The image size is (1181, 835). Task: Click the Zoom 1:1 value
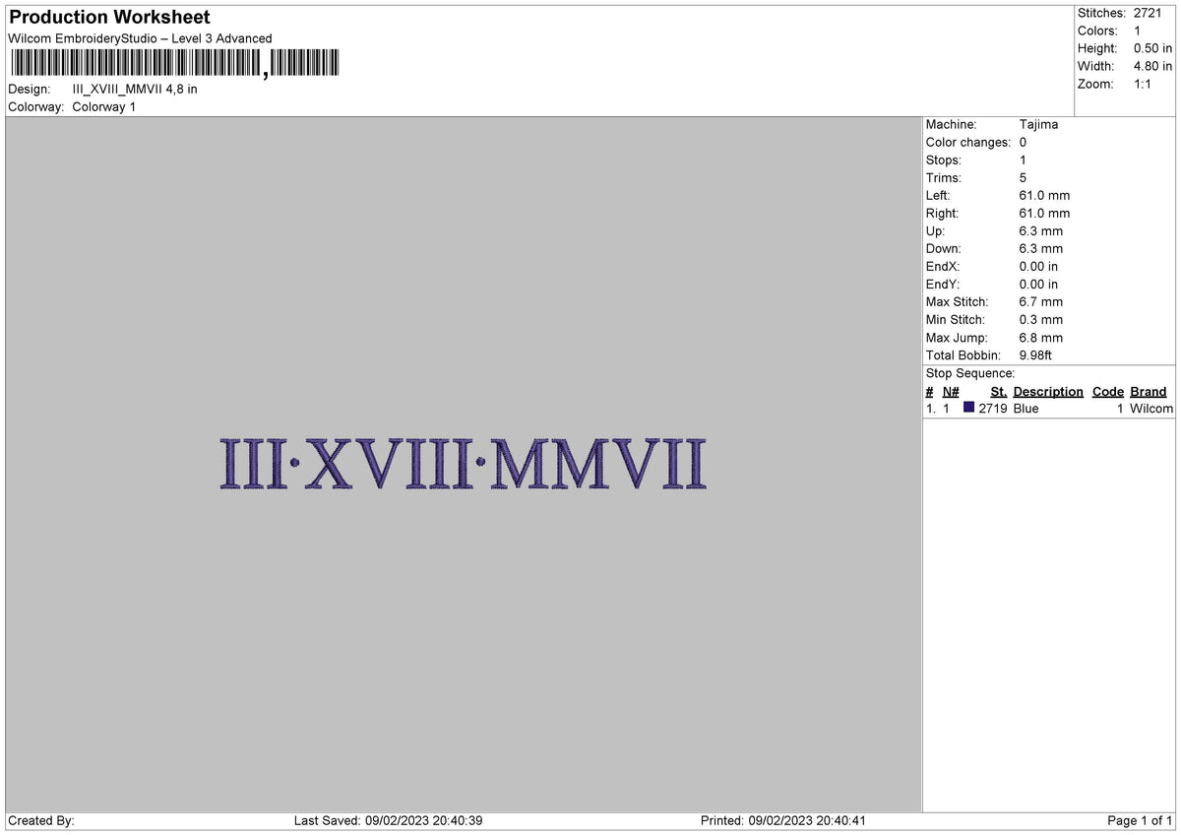pos(1145,84)
